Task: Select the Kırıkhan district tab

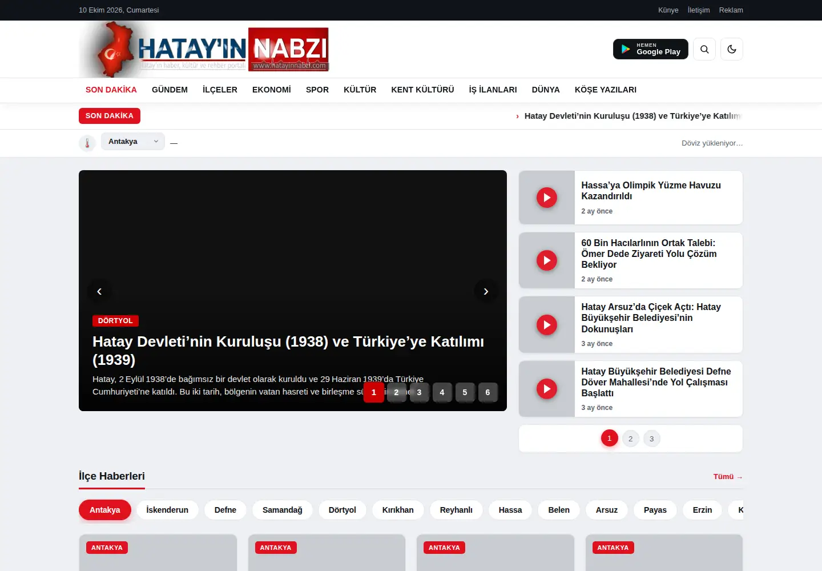Action: coord(398,510)
